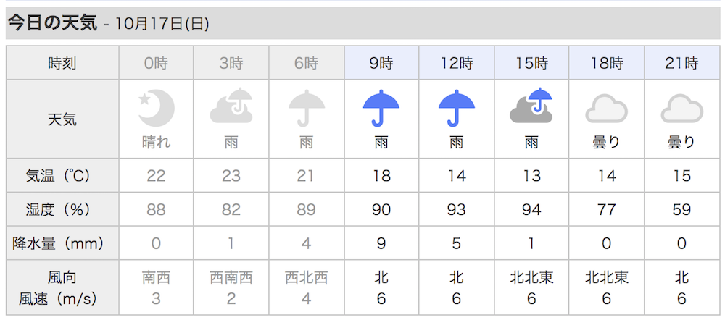This screenshot has height=320, width=725.
Task: Click the cloud-with-umbrella icon at 3時
Action: pos(231,106)
